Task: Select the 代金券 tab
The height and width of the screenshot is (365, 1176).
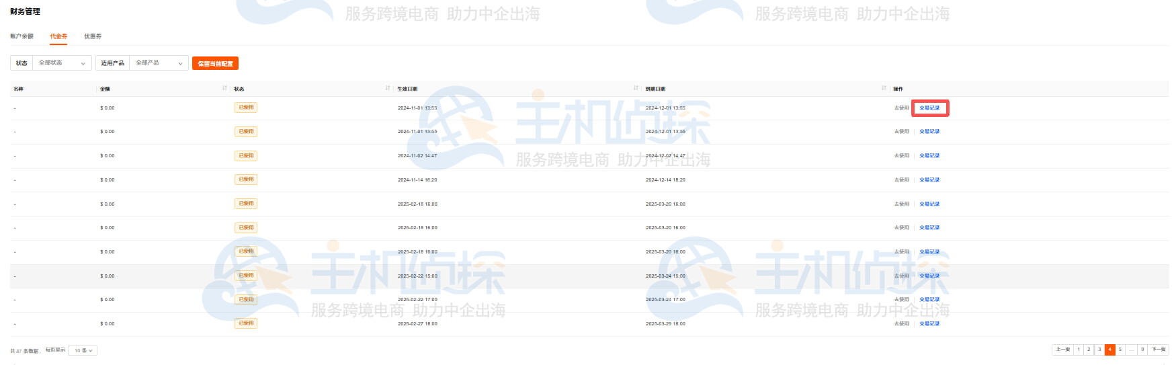Action: pos(58,36)
